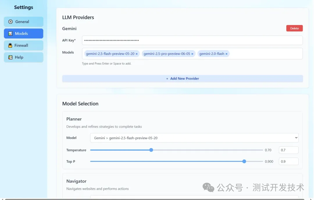Image resolution: width=314 pixels, height=200 pixels.
Task: Click the Gemini provider name label
Action: (69, 28)
